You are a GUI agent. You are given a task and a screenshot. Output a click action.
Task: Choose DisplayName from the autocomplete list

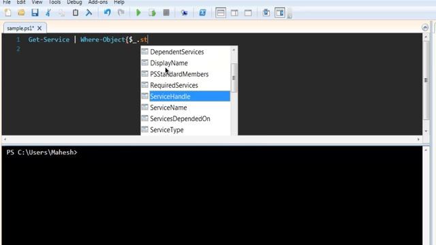pyautogui.click(x=185, y=63)
